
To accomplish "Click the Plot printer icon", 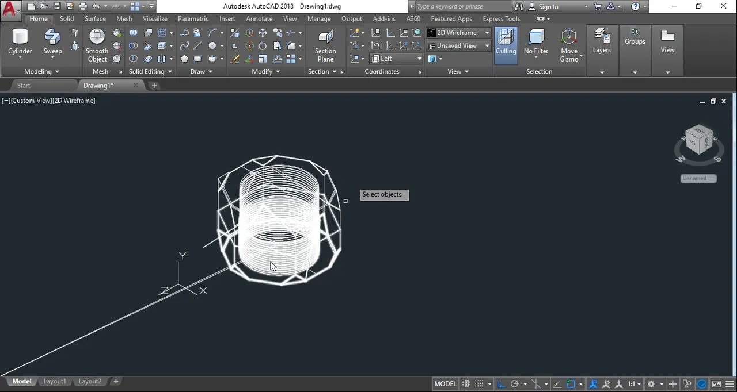I will click(83, 6).
